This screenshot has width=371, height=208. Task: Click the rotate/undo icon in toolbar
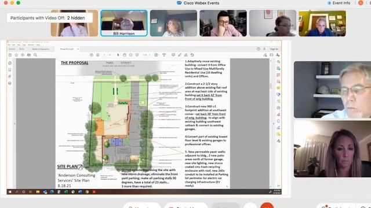click(x=192, y=55)
